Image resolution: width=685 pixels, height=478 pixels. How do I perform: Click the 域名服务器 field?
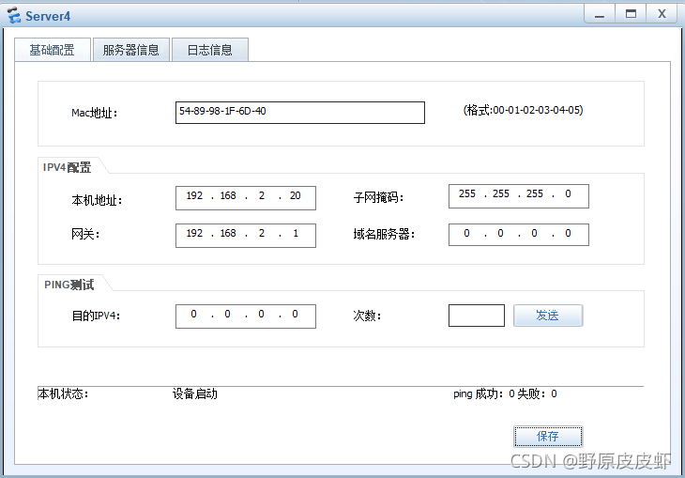[519, 235]
